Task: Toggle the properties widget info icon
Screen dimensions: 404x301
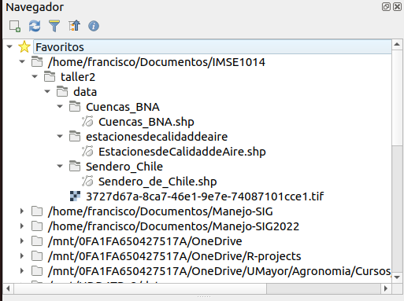Action: [94, 26]
